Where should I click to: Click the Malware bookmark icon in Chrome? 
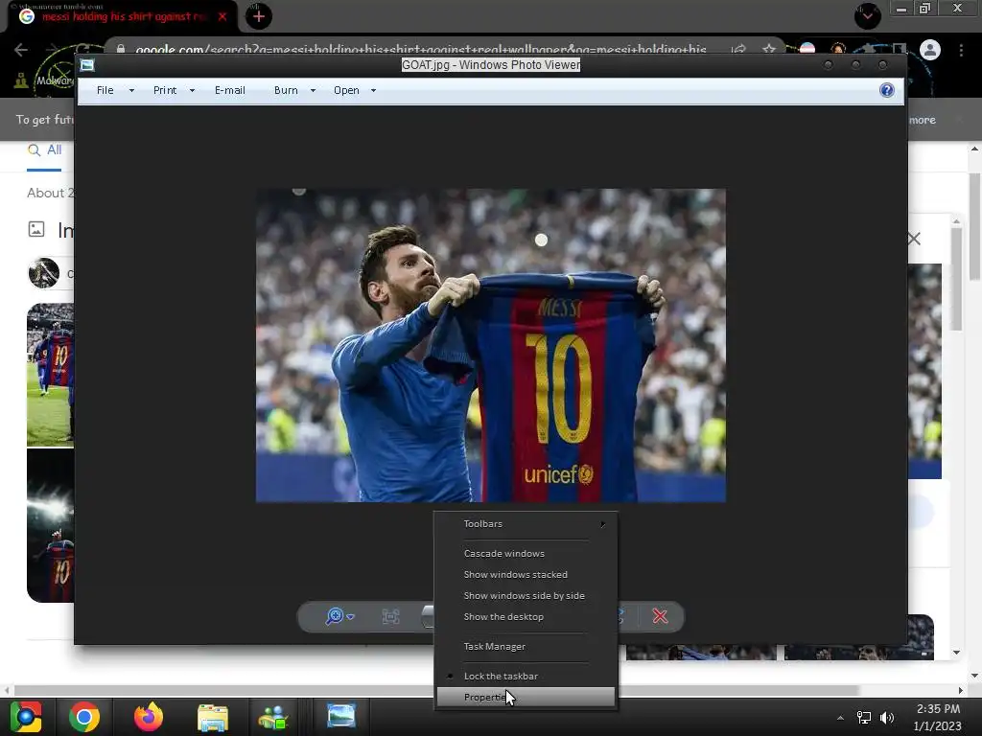(x=21, y=80)
